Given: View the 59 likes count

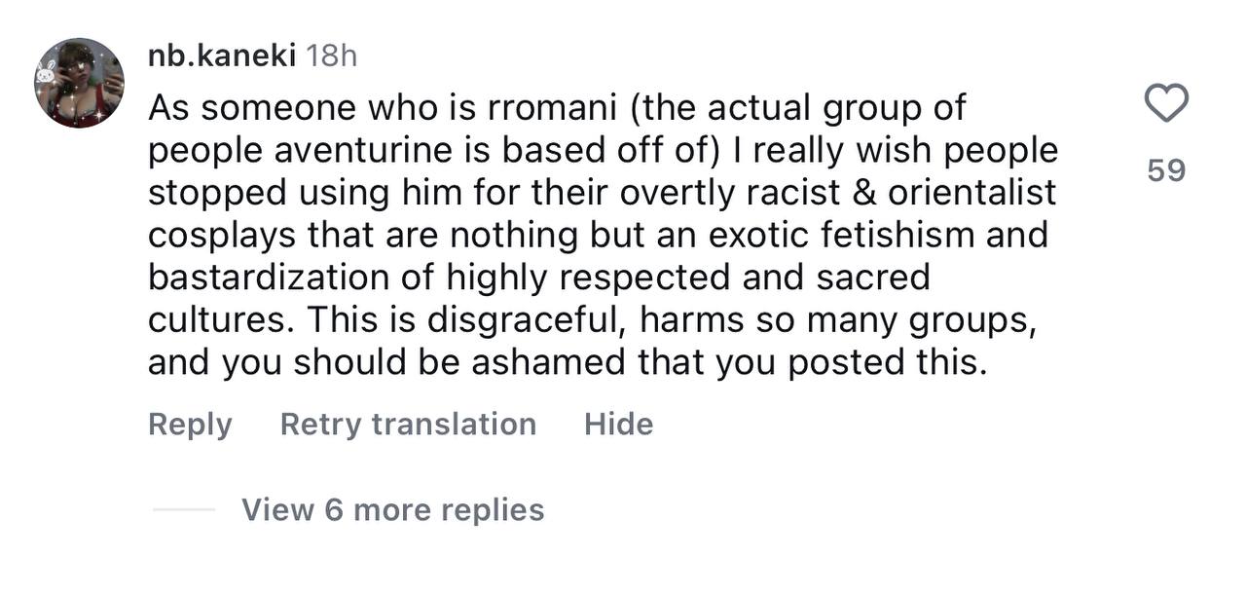Looking at the screenshot, I should tap(1166, 170).
